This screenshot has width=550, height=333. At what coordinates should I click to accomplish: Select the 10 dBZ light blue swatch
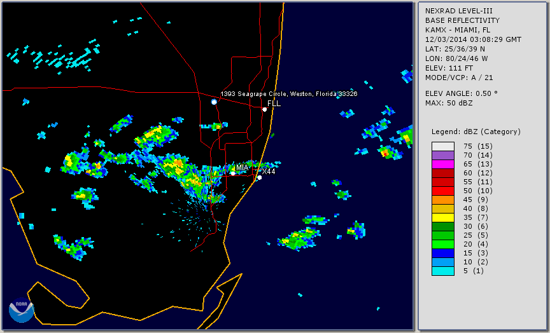443,262
